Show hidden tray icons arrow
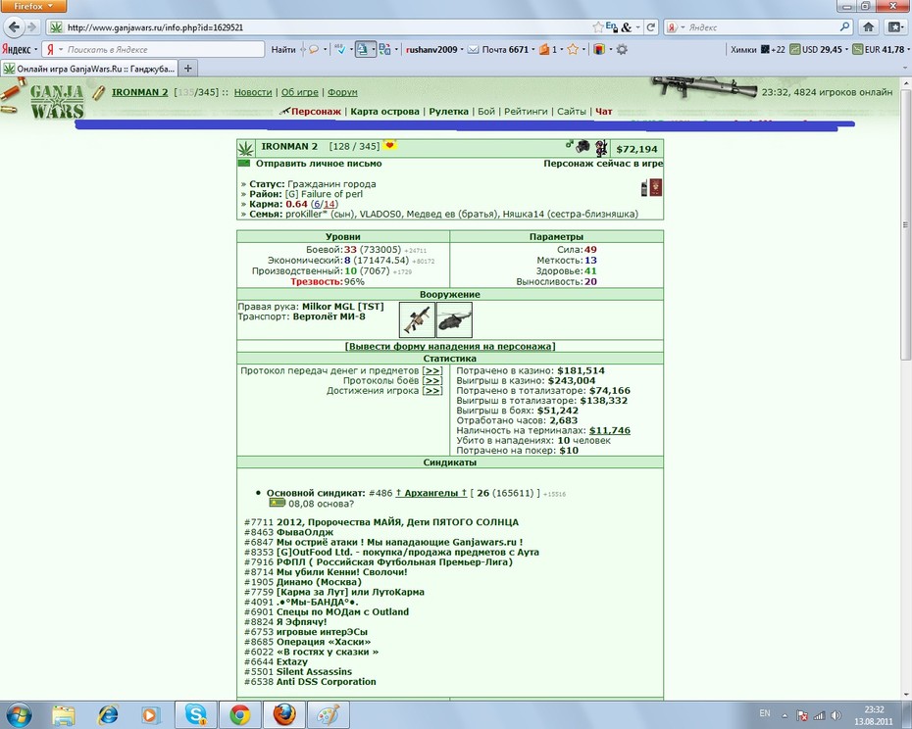This screenshot has width=912, height=729. point(785,715)
